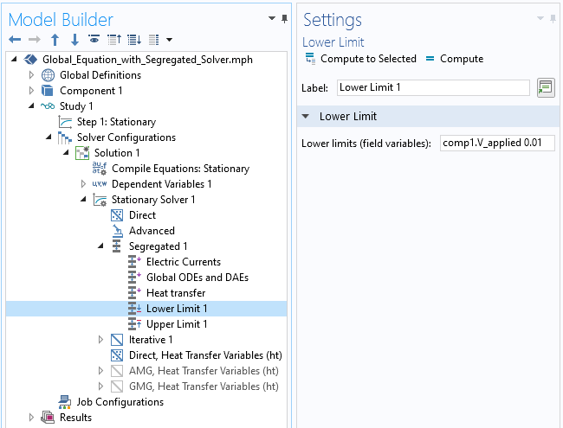Expand AMG, Heat Transfer Variables node
Viewport: 563px width, 428px height.
[100, 371]
